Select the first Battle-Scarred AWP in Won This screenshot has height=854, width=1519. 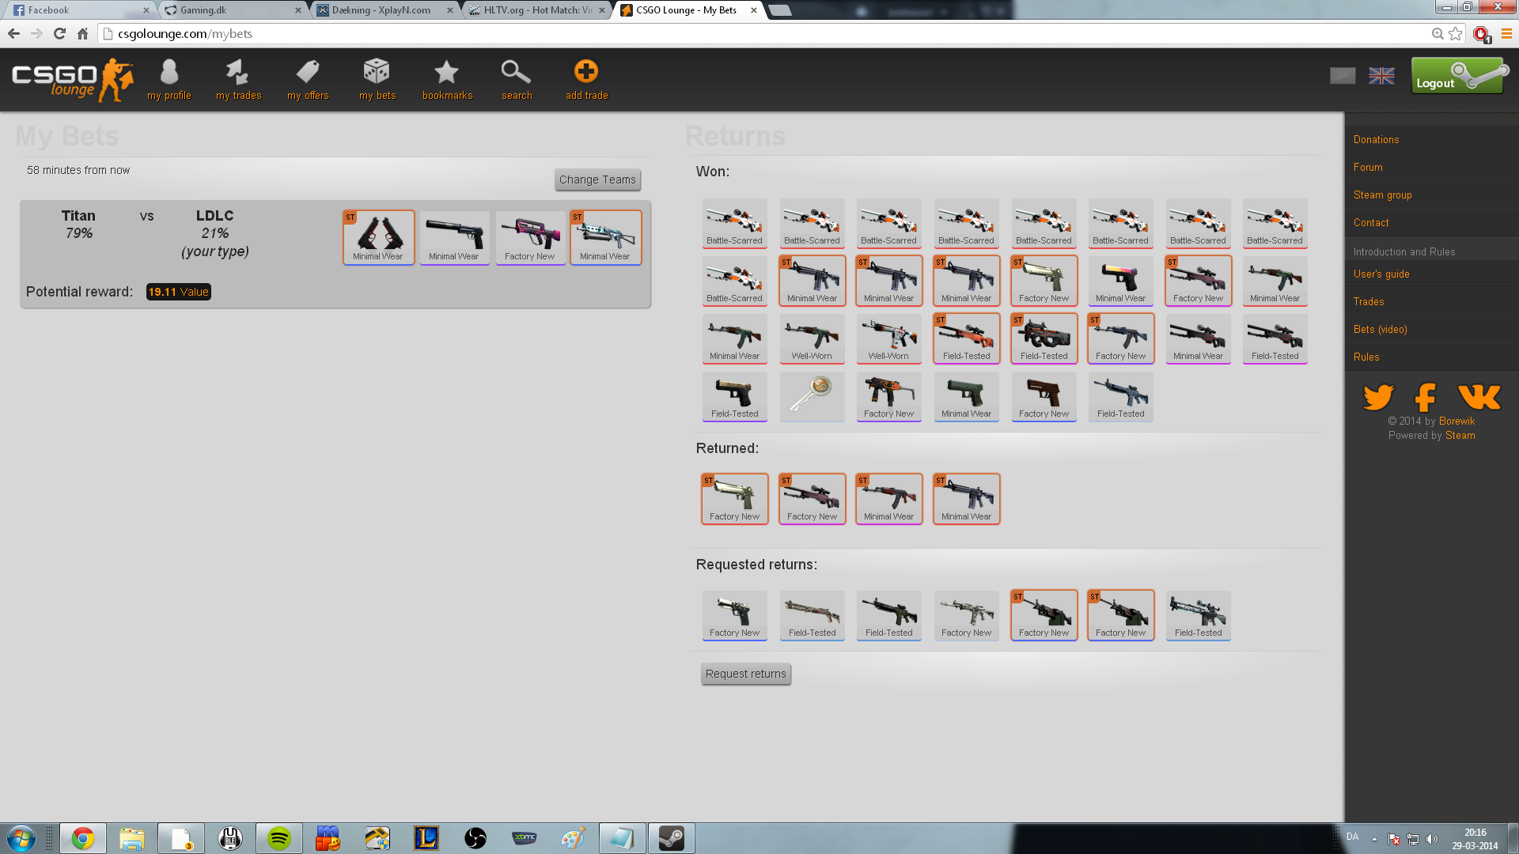click(x=734, y=223)
